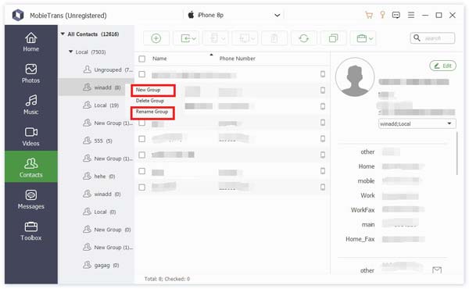
Task: Click the WorkFax field label
Action: click(x=363, y=210)
